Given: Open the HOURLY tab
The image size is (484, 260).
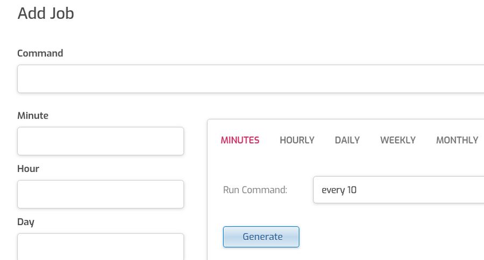Looking at the screenshot, I should point(297,140).
